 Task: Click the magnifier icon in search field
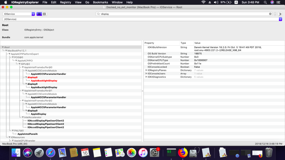pos(99,14)
